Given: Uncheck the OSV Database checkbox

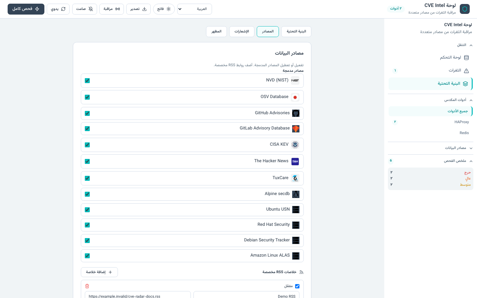Looking at the screenshot, I should (x=87, y=97).
